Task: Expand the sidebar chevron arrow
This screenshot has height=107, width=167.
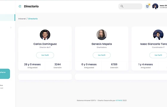Action: pyautogui.click(x=11, y=28)
